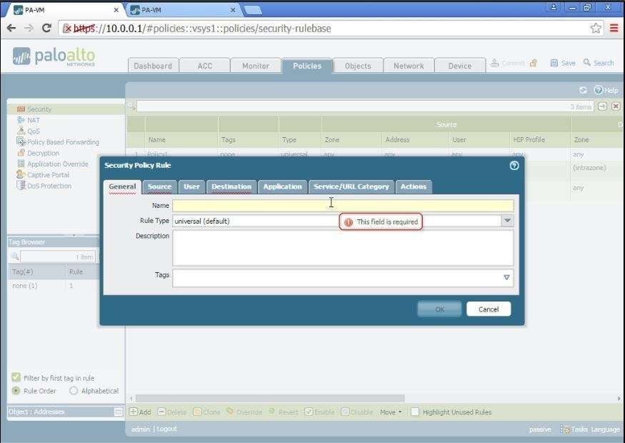Select the Alphabetical radio option

pos(74,391)
